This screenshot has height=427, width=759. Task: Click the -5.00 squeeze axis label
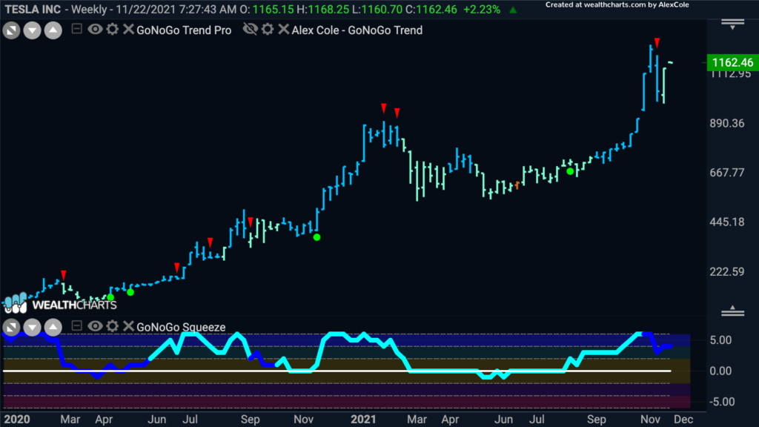click(720, 402)
